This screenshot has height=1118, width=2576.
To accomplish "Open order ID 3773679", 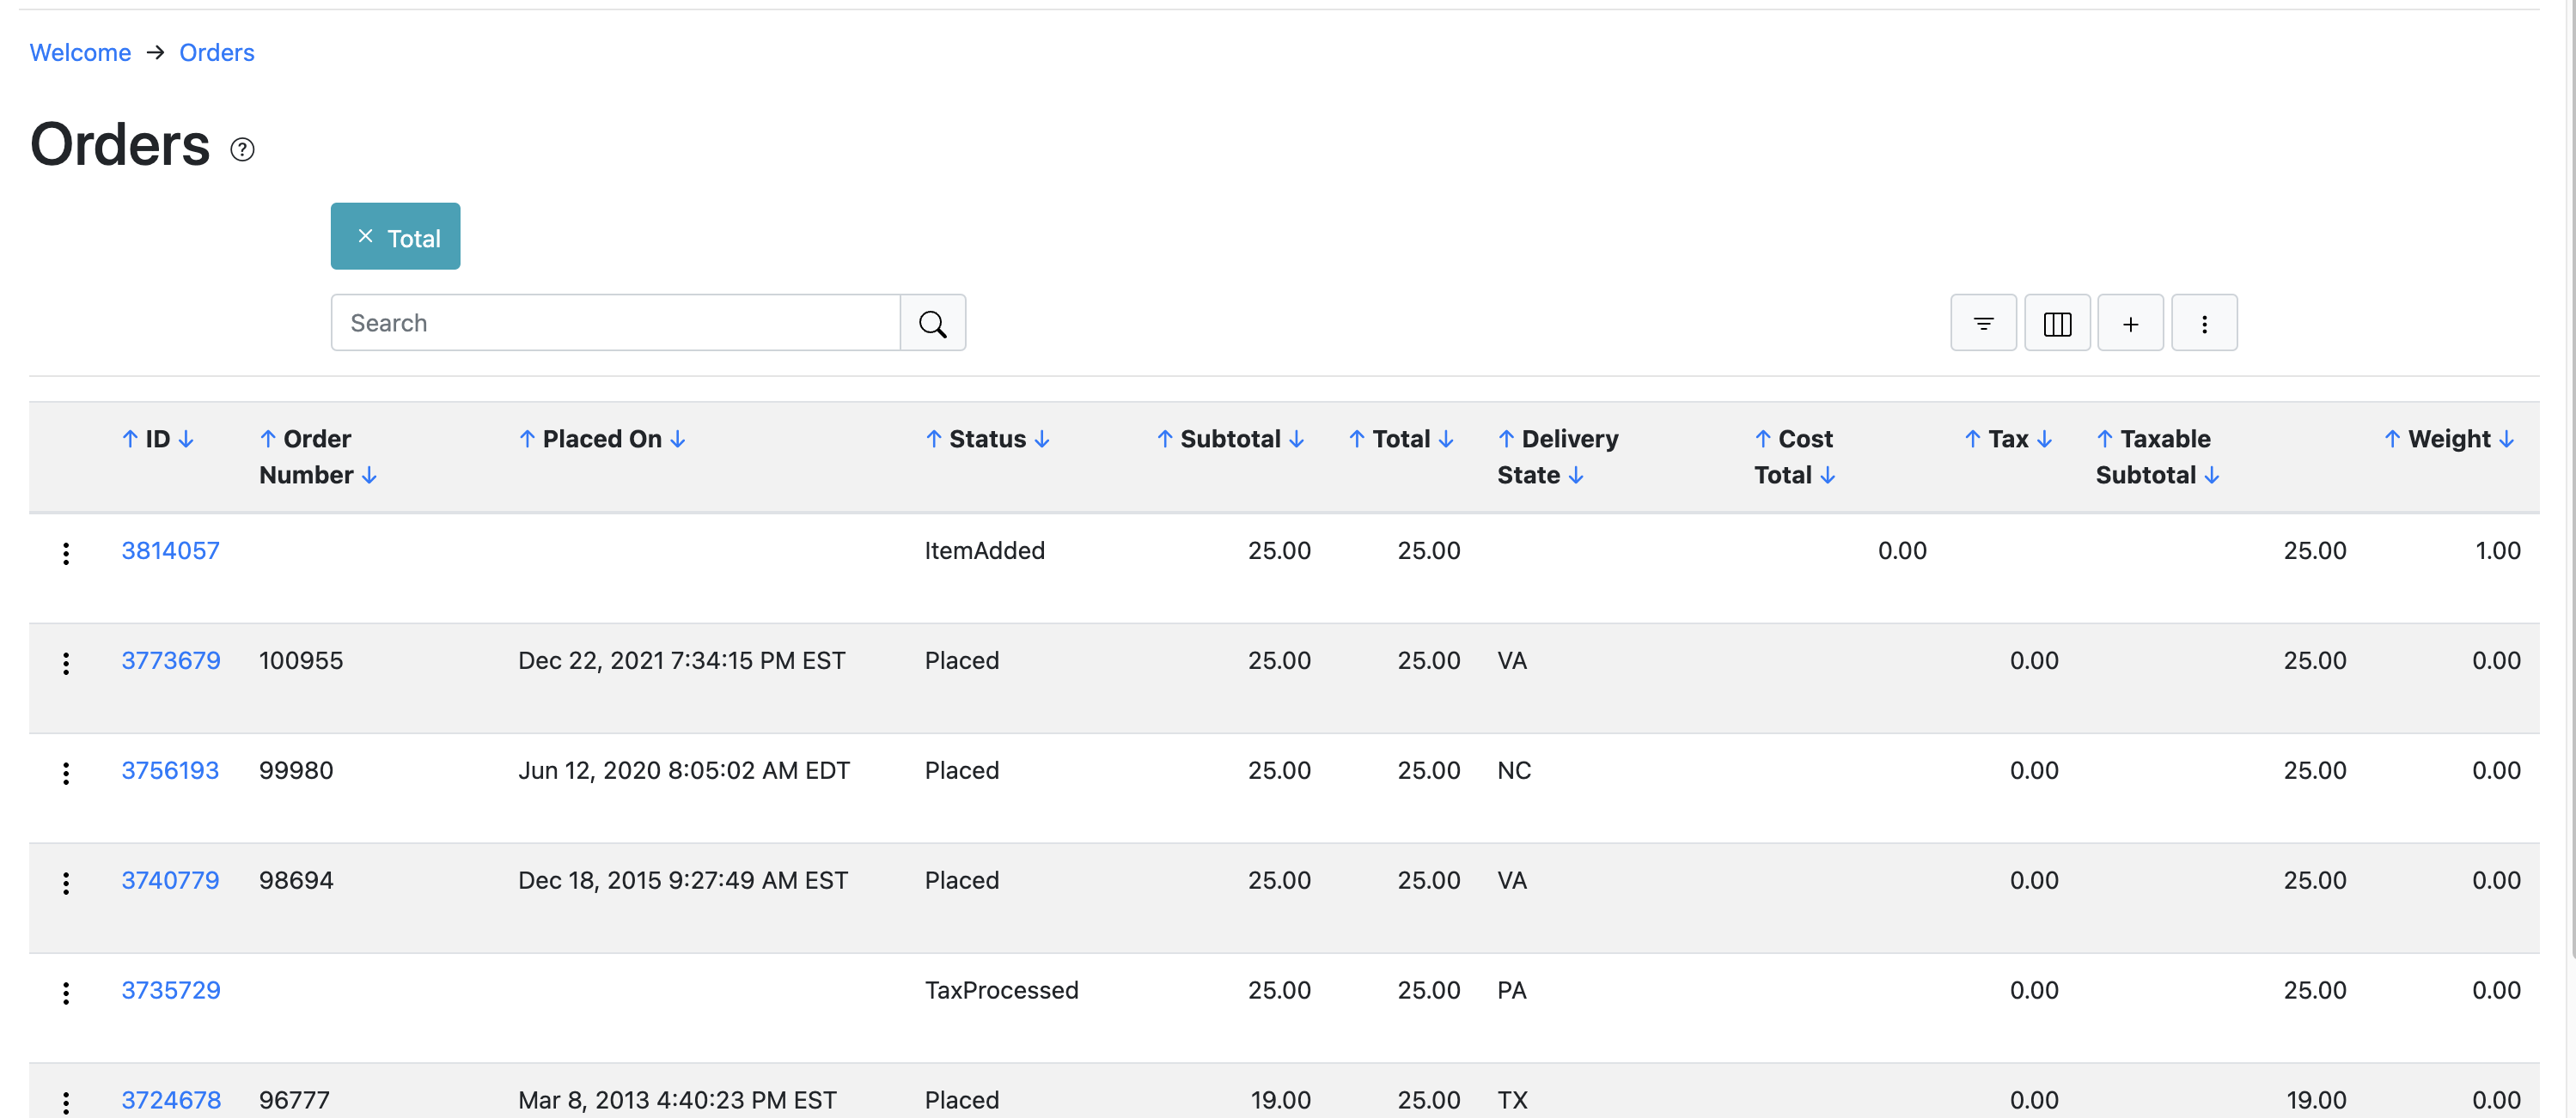I will 171,660.
